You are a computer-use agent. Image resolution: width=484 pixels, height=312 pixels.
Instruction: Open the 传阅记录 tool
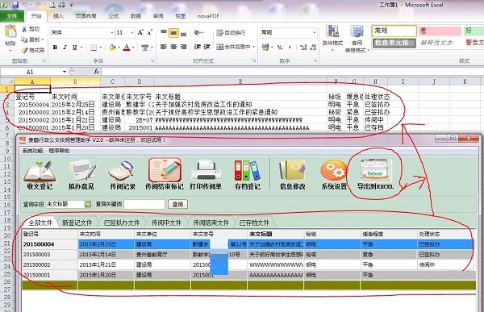[123, 174]
